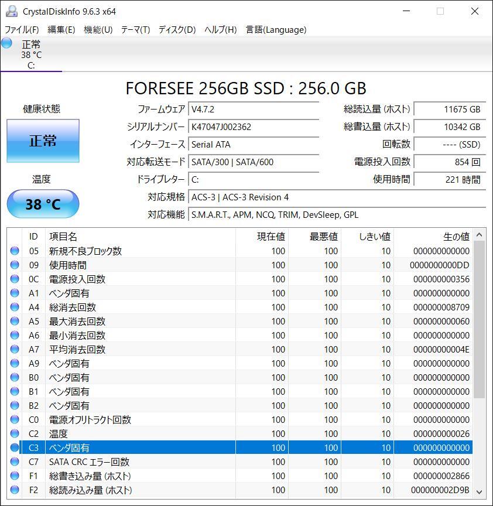This screenshot has width=493, height=506.
Task: Click status orb for A4 総消去回数 row
Action: 15,307
